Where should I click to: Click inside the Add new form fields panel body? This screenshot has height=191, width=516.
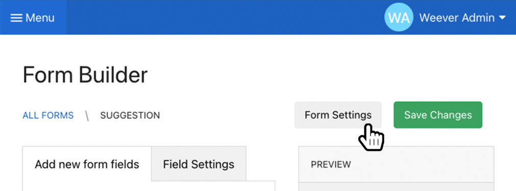coord(149,186)
